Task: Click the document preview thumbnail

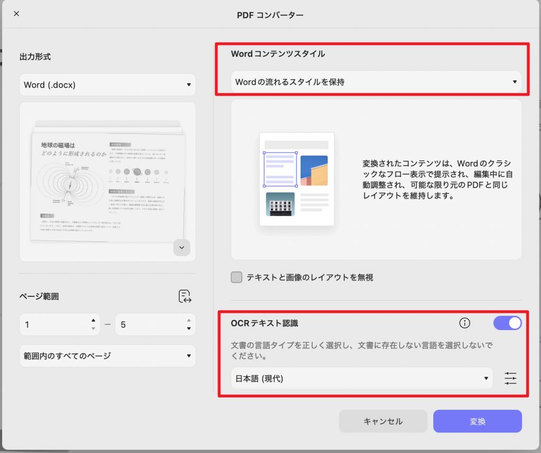Action: pyautogui.click(x=108, y=181)
